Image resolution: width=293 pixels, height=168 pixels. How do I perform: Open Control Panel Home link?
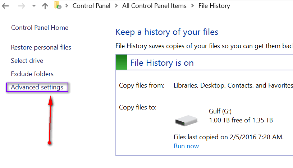40,28
